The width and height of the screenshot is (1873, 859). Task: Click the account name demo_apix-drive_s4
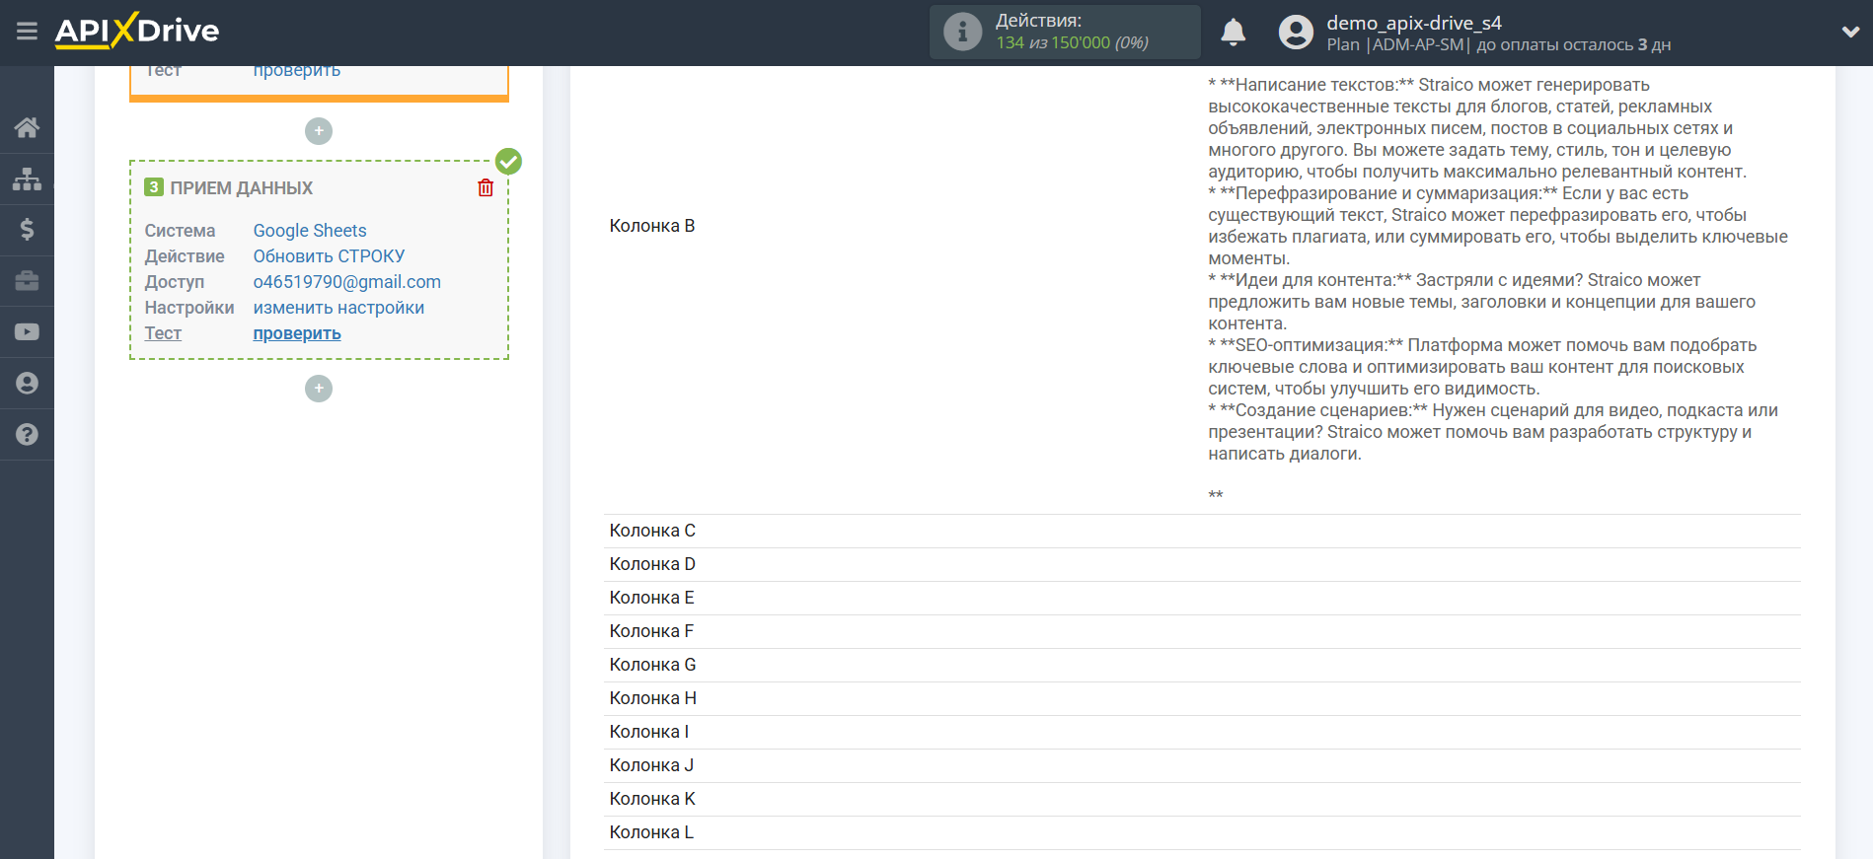tap(1414, 23)
